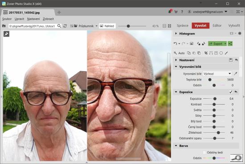Click the 1:1 zoom icon
This screenshot has width=245, height=164.
point(164,26)
